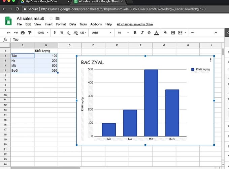Select row 10 header
Viewport: 229px width, 169px height.
click(x=5, y=95)
